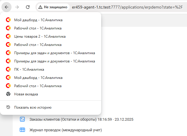Click the browser forward arrow button
Image resolution: width=187 pixels, height=136 pixels.
17,6
